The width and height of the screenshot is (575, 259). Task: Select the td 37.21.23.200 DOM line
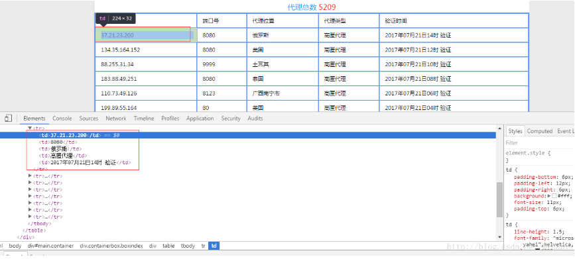pyautogui.click(x=248, y=135)
